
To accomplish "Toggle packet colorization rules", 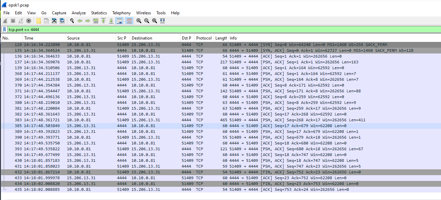I will click(129, 21).
